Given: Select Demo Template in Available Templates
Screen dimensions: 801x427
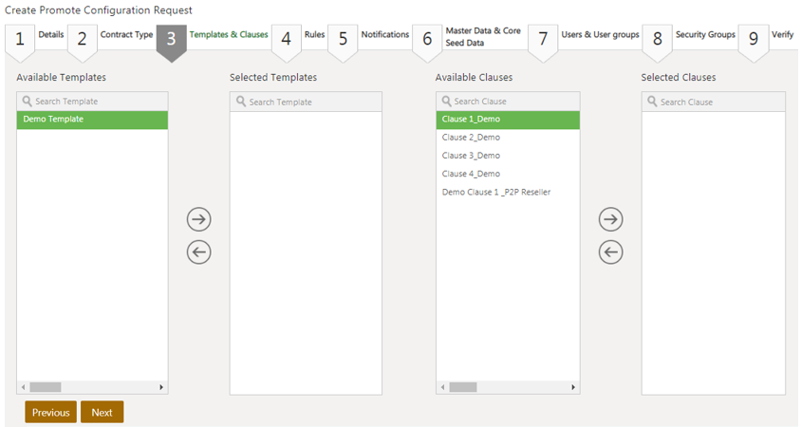Looking at the screenshot, I should point(92,120).
